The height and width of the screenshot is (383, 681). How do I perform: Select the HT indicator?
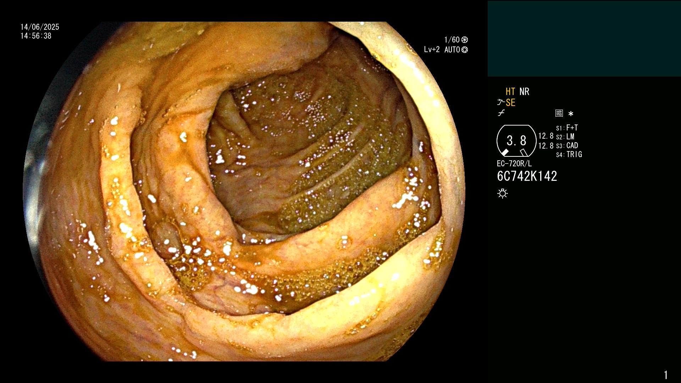(x=510, y=91)
